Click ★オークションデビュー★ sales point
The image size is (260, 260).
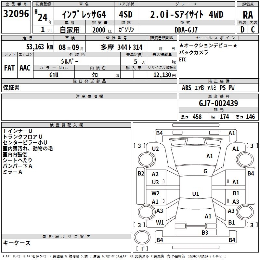tap(208, 45)
